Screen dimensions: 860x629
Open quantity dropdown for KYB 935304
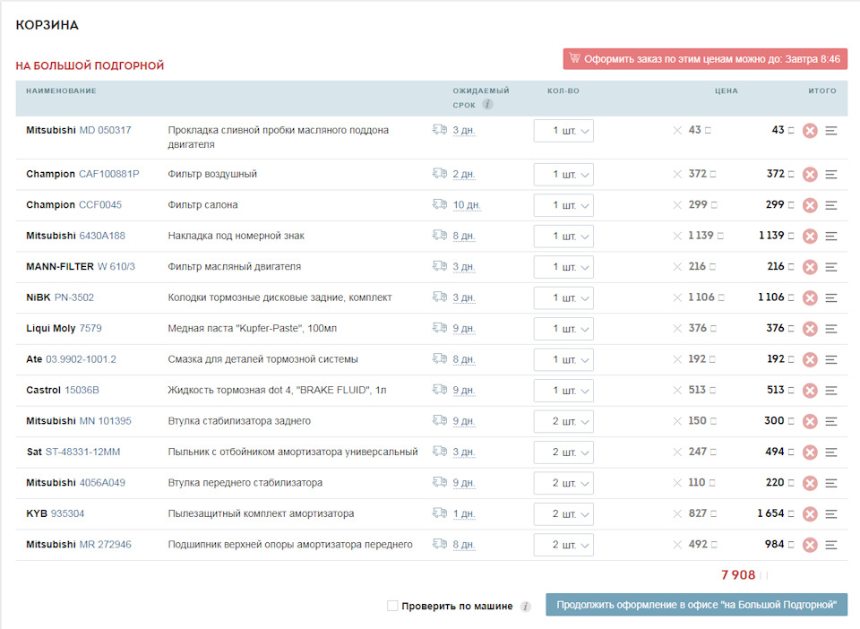(563, 513)
